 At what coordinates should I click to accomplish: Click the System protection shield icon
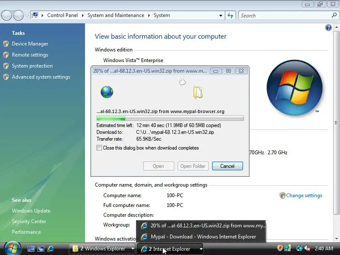click(x=6, y=66)
